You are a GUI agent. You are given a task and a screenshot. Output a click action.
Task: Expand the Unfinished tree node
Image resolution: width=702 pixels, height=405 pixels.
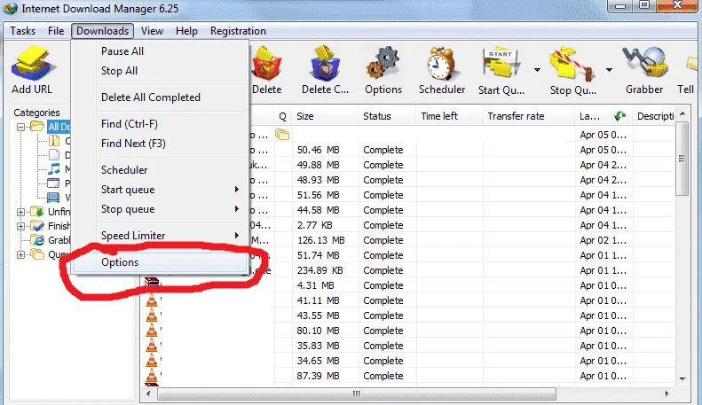coord(20,212)
